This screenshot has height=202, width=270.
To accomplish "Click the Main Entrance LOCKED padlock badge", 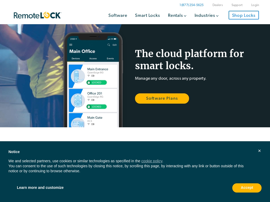I will [x=97, y=82].
